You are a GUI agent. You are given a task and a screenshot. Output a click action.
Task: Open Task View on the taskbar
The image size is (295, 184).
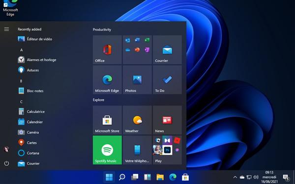pyautogui.click(x=135, y=177)
